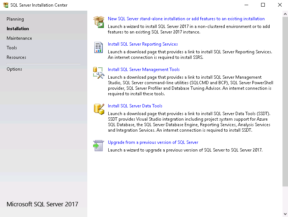This screenshot has width=288, height=217.
Task: Switch to the Maintenance section
Action: pos(19,38)
